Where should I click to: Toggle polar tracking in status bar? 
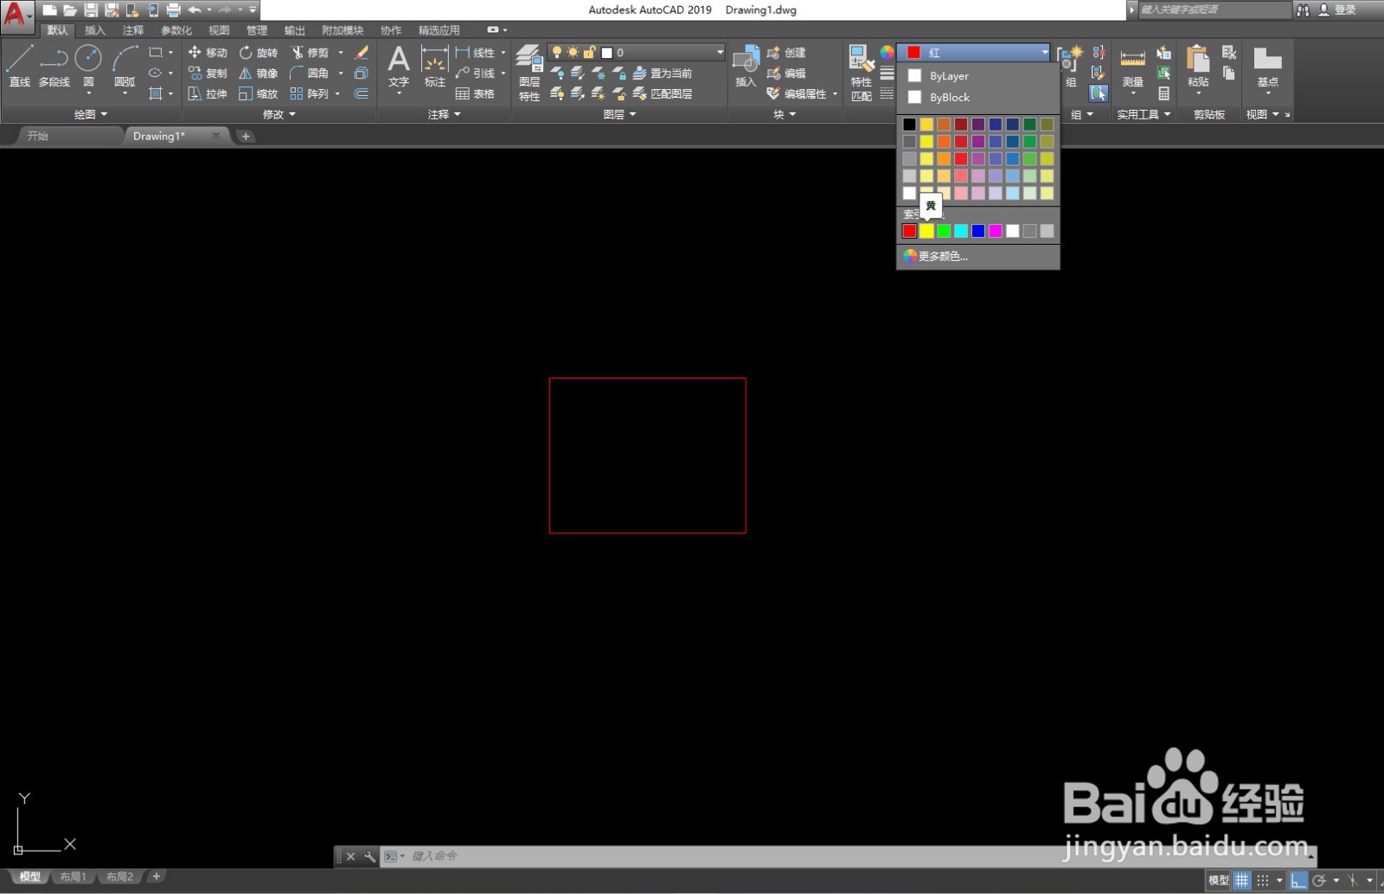click(1319, 880)
